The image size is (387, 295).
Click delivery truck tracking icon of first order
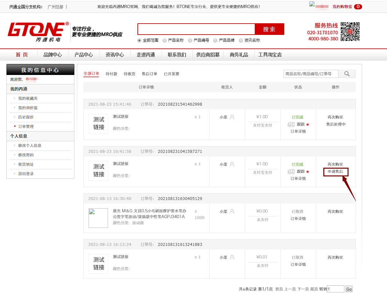291,124
